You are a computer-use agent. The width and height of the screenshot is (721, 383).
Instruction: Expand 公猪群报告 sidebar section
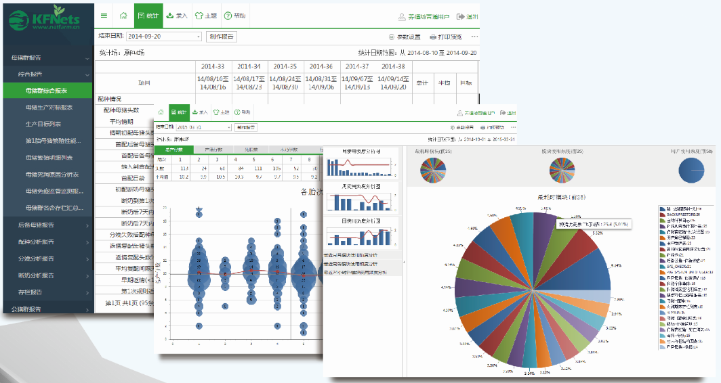(x=48, y=309)
